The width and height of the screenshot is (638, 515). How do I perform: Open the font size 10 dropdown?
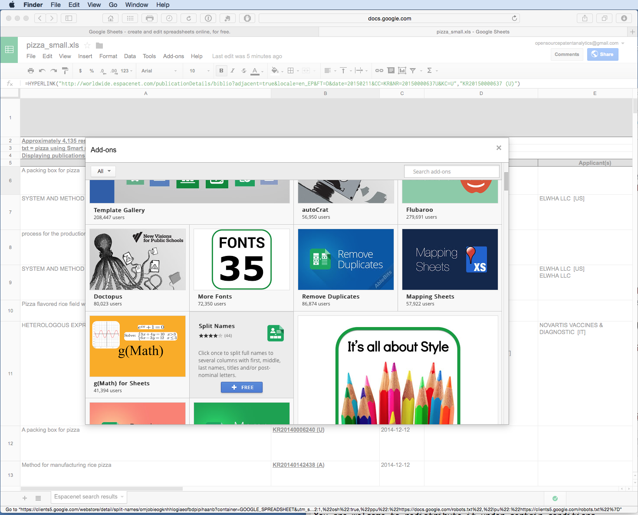point(199,71)
